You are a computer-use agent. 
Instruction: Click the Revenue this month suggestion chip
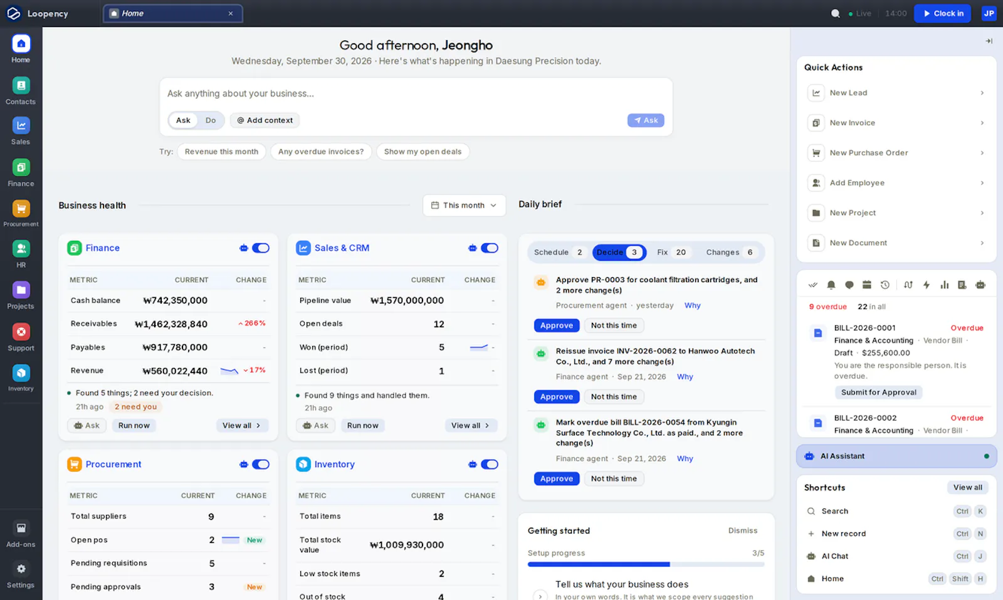[x=221, y=152]
